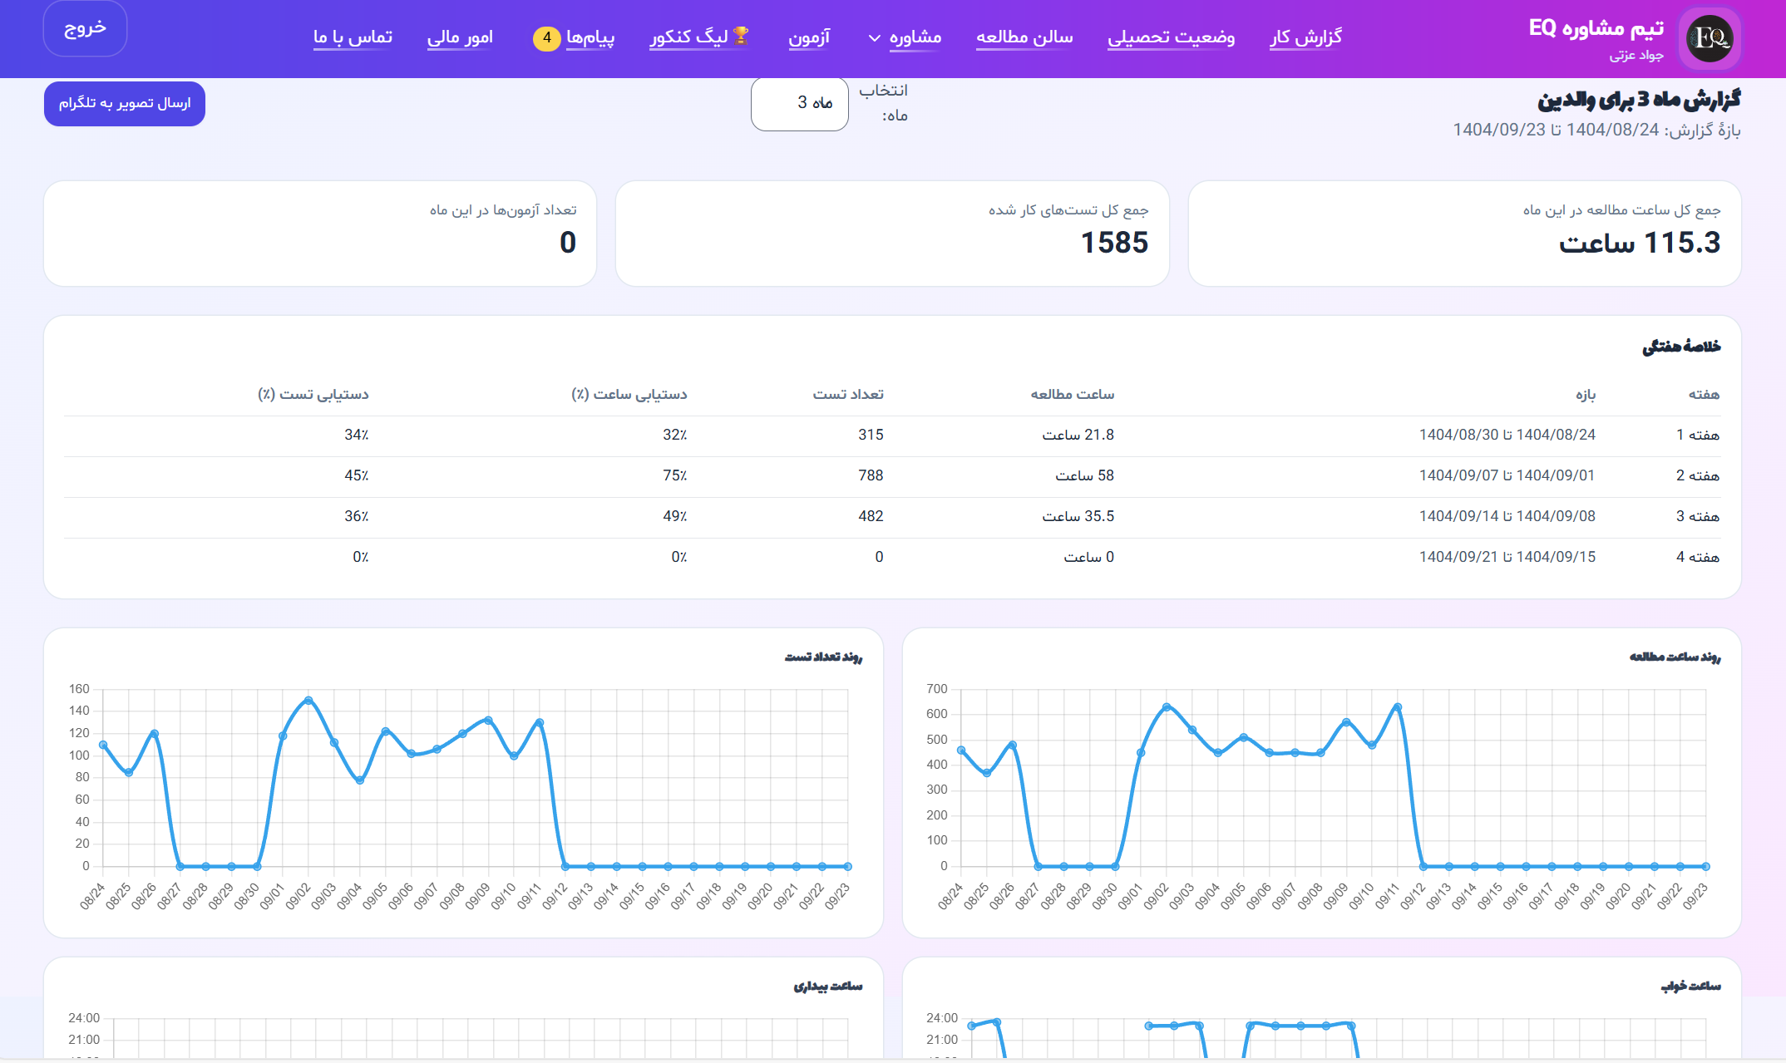Select a peak point on the روند ساعت مطالعه chart
This screenshot has width=1786, height=1063.
click(1167, 707)
